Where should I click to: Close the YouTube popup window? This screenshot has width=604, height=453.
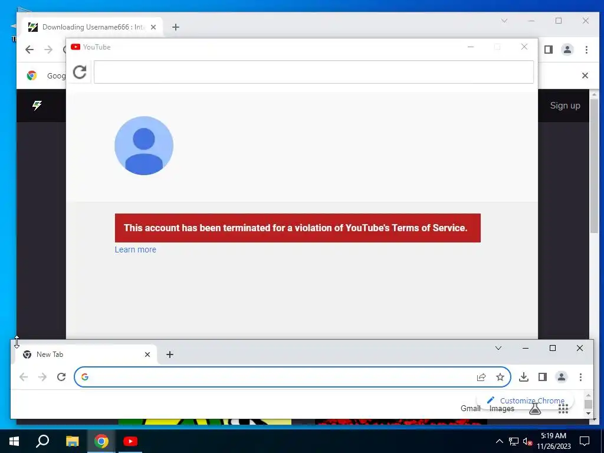524,47
